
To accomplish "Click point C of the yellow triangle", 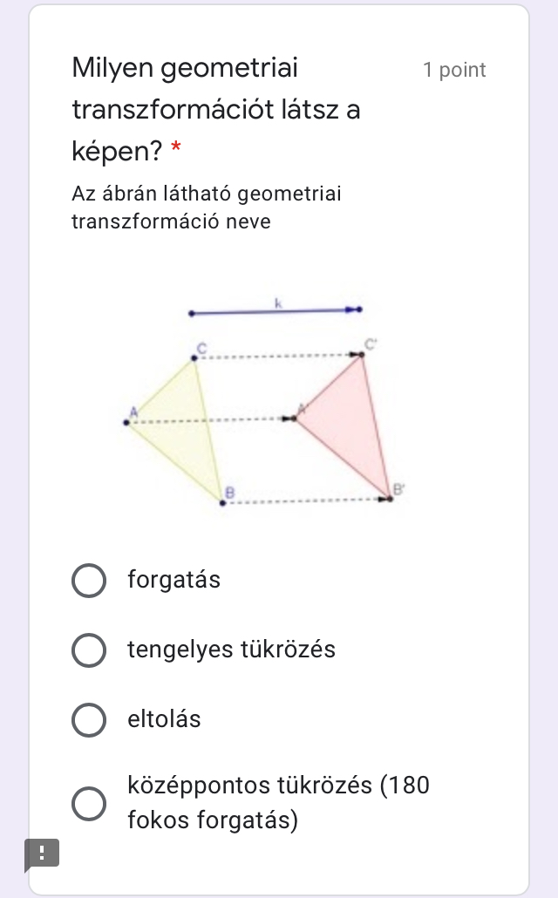I will tap(194, 357).
